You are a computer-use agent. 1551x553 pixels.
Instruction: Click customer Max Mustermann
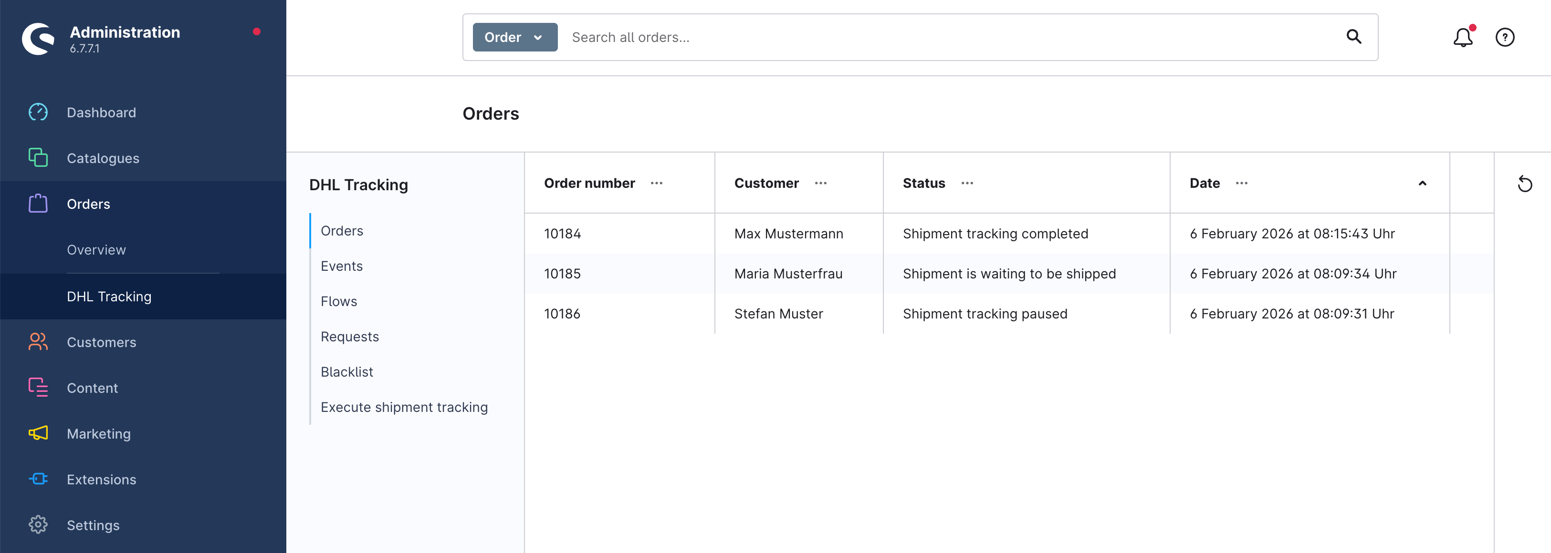coord(788,234)
